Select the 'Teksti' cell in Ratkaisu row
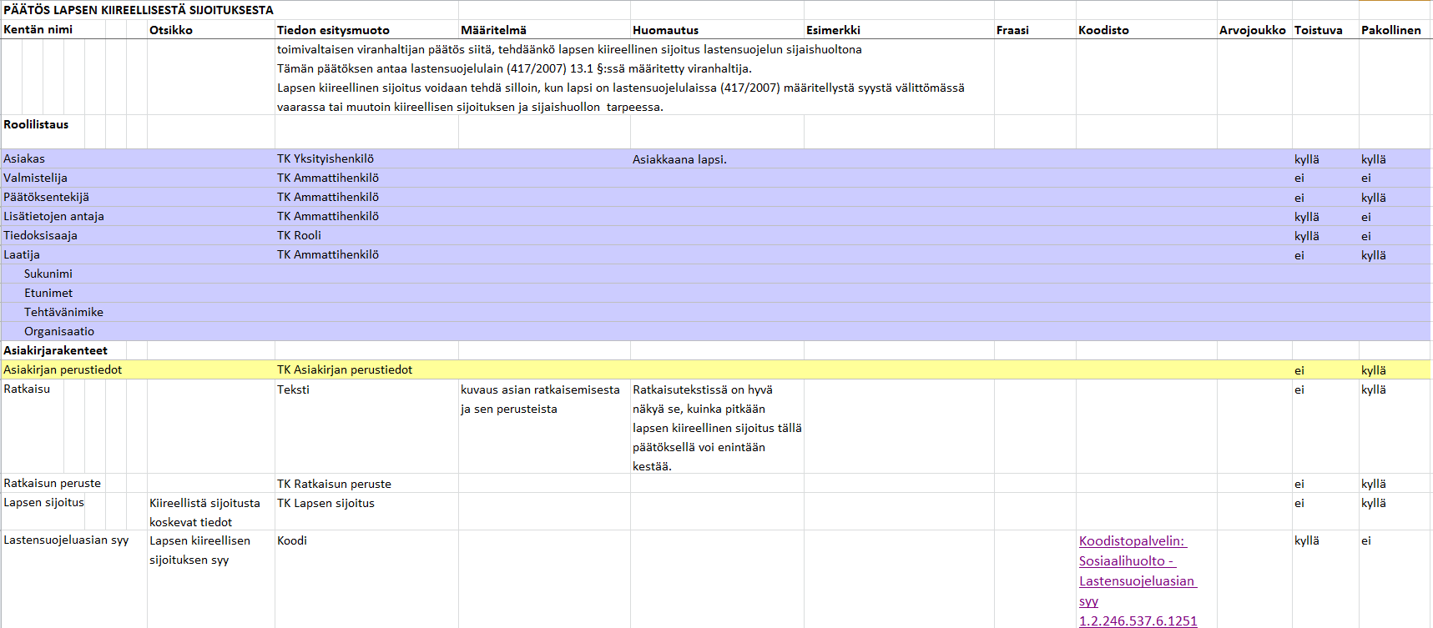This screenshot has height=628, width=1433. pos(293,389)
